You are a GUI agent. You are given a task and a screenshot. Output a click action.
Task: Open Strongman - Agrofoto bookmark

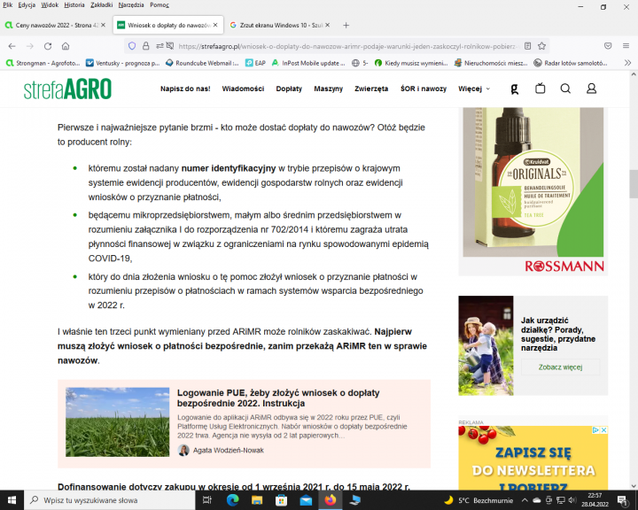tap(43, 63)
